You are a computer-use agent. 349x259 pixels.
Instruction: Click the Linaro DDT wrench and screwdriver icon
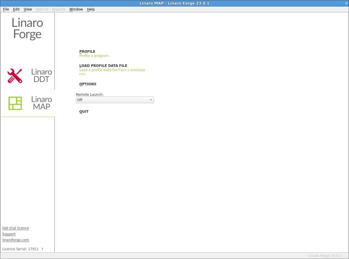coord(15,76)
